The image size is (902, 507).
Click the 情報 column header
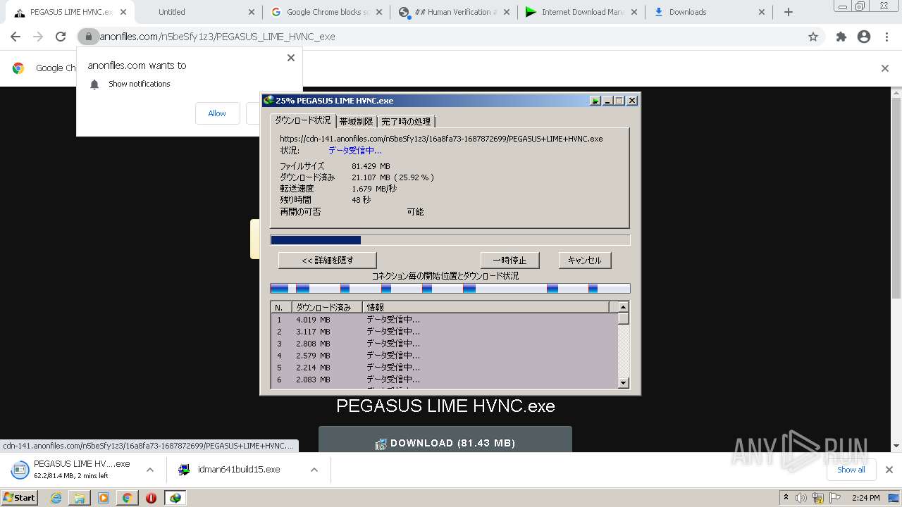(486, 308)
